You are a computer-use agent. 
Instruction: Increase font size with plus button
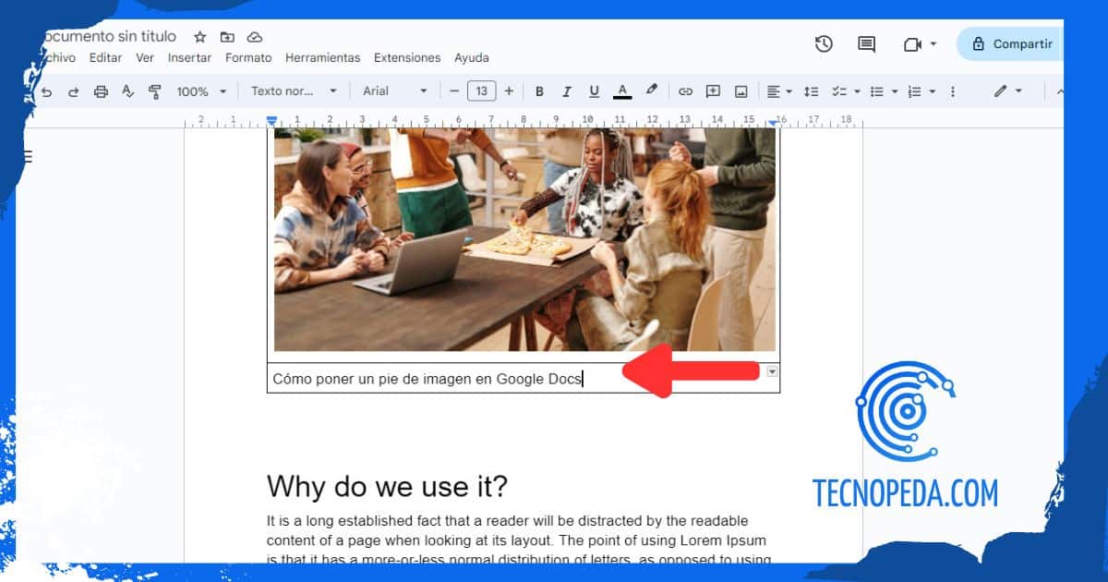pyautogui.click(x=509, y=91)
